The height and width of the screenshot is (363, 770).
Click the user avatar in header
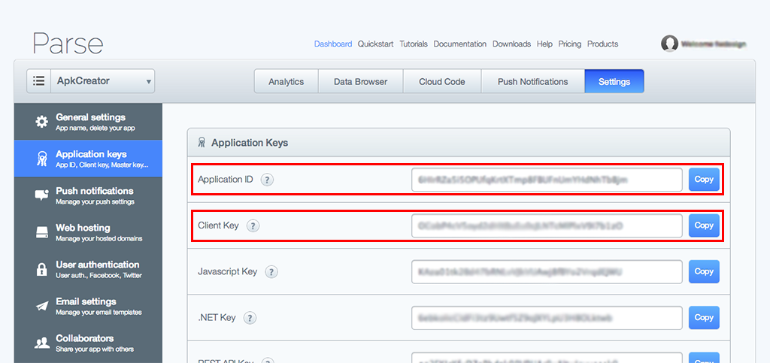[x=669, y=44]
